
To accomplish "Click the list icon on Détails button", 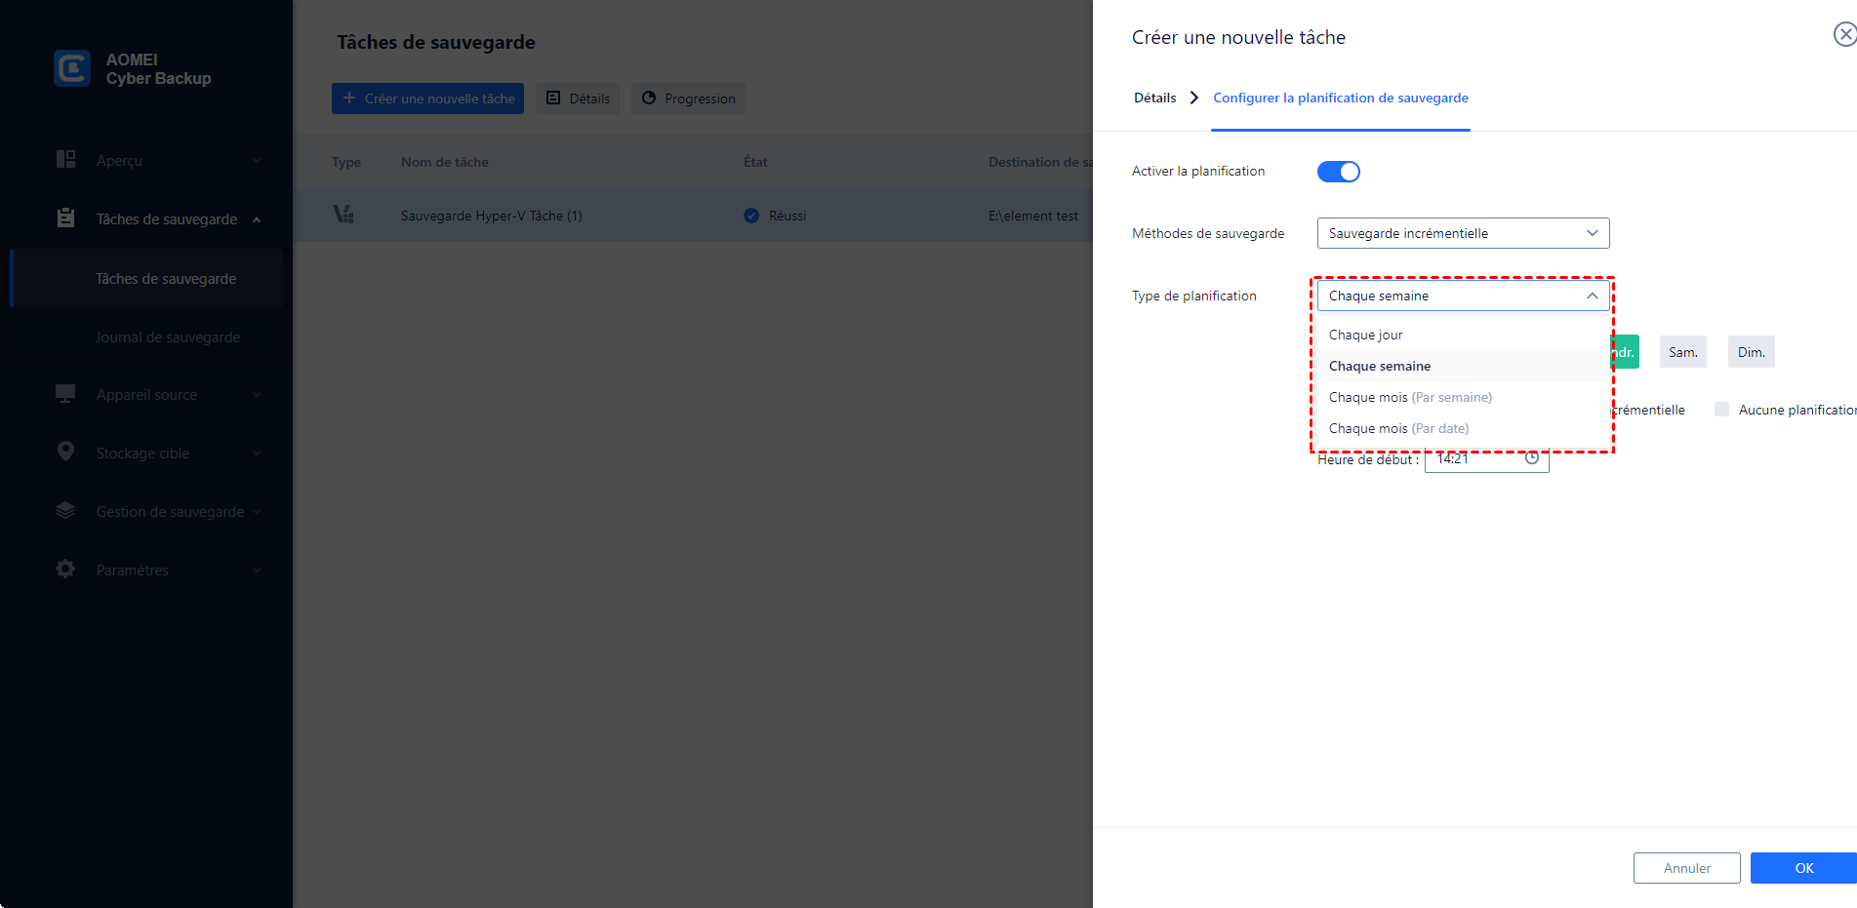I will (553, 99).
